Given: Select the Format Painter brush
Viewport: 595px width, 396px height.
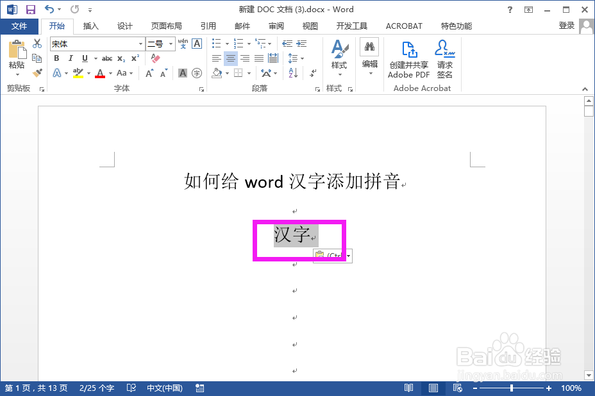Looking at the screenshot, I should tap(37, 72).
